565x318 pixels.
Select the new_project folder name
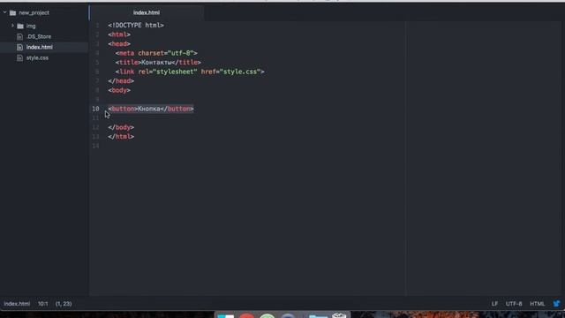[34, 13]
